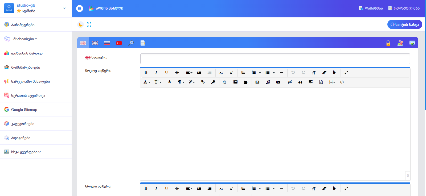Click the color fill droplet icon
The height and width of the screenshot is (196, 426).
click(x=170, y=82)
